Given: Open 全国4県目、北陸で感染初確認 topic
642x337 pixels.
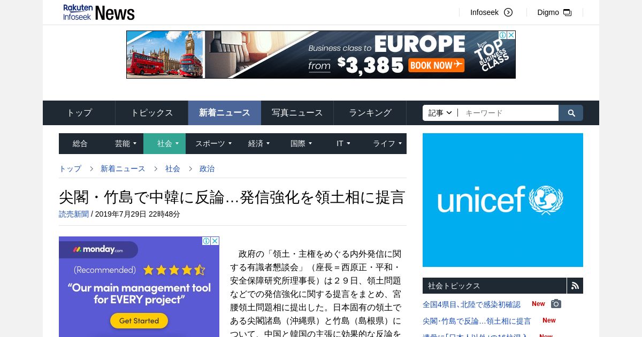Looking at the screenshot, I should [x=471, y=304].
